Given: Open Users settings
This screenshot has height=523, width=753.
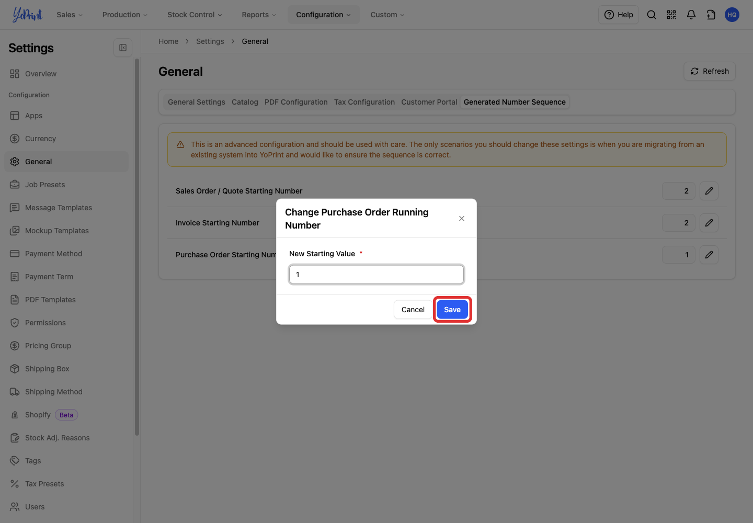Looking at the screenshot, I should [66, 507].
